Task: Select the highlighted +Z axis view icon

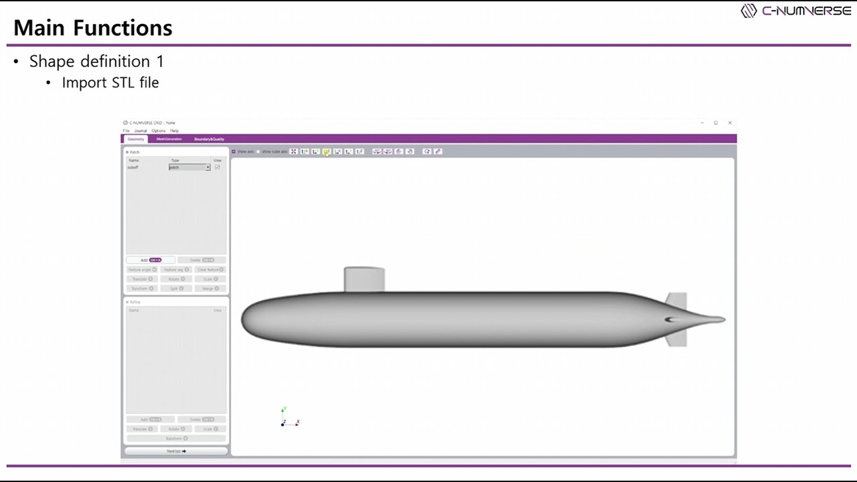Action: 327,151
